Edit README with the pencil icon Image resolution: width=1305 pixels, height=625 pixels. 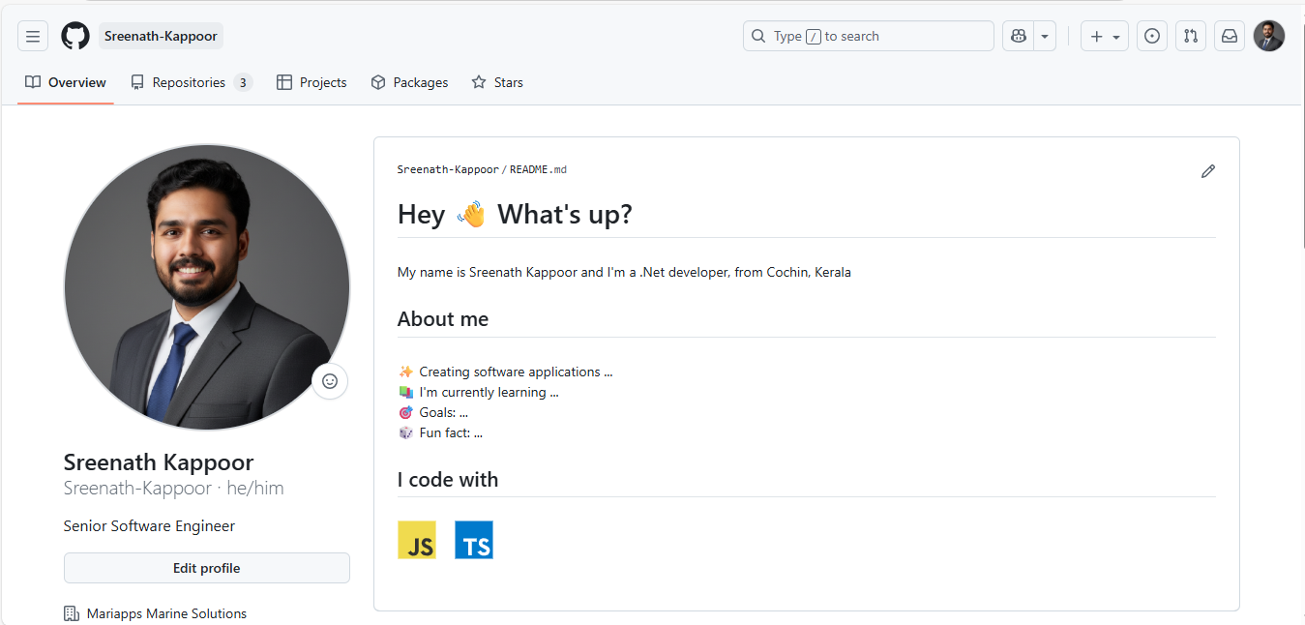(1207, 171)
